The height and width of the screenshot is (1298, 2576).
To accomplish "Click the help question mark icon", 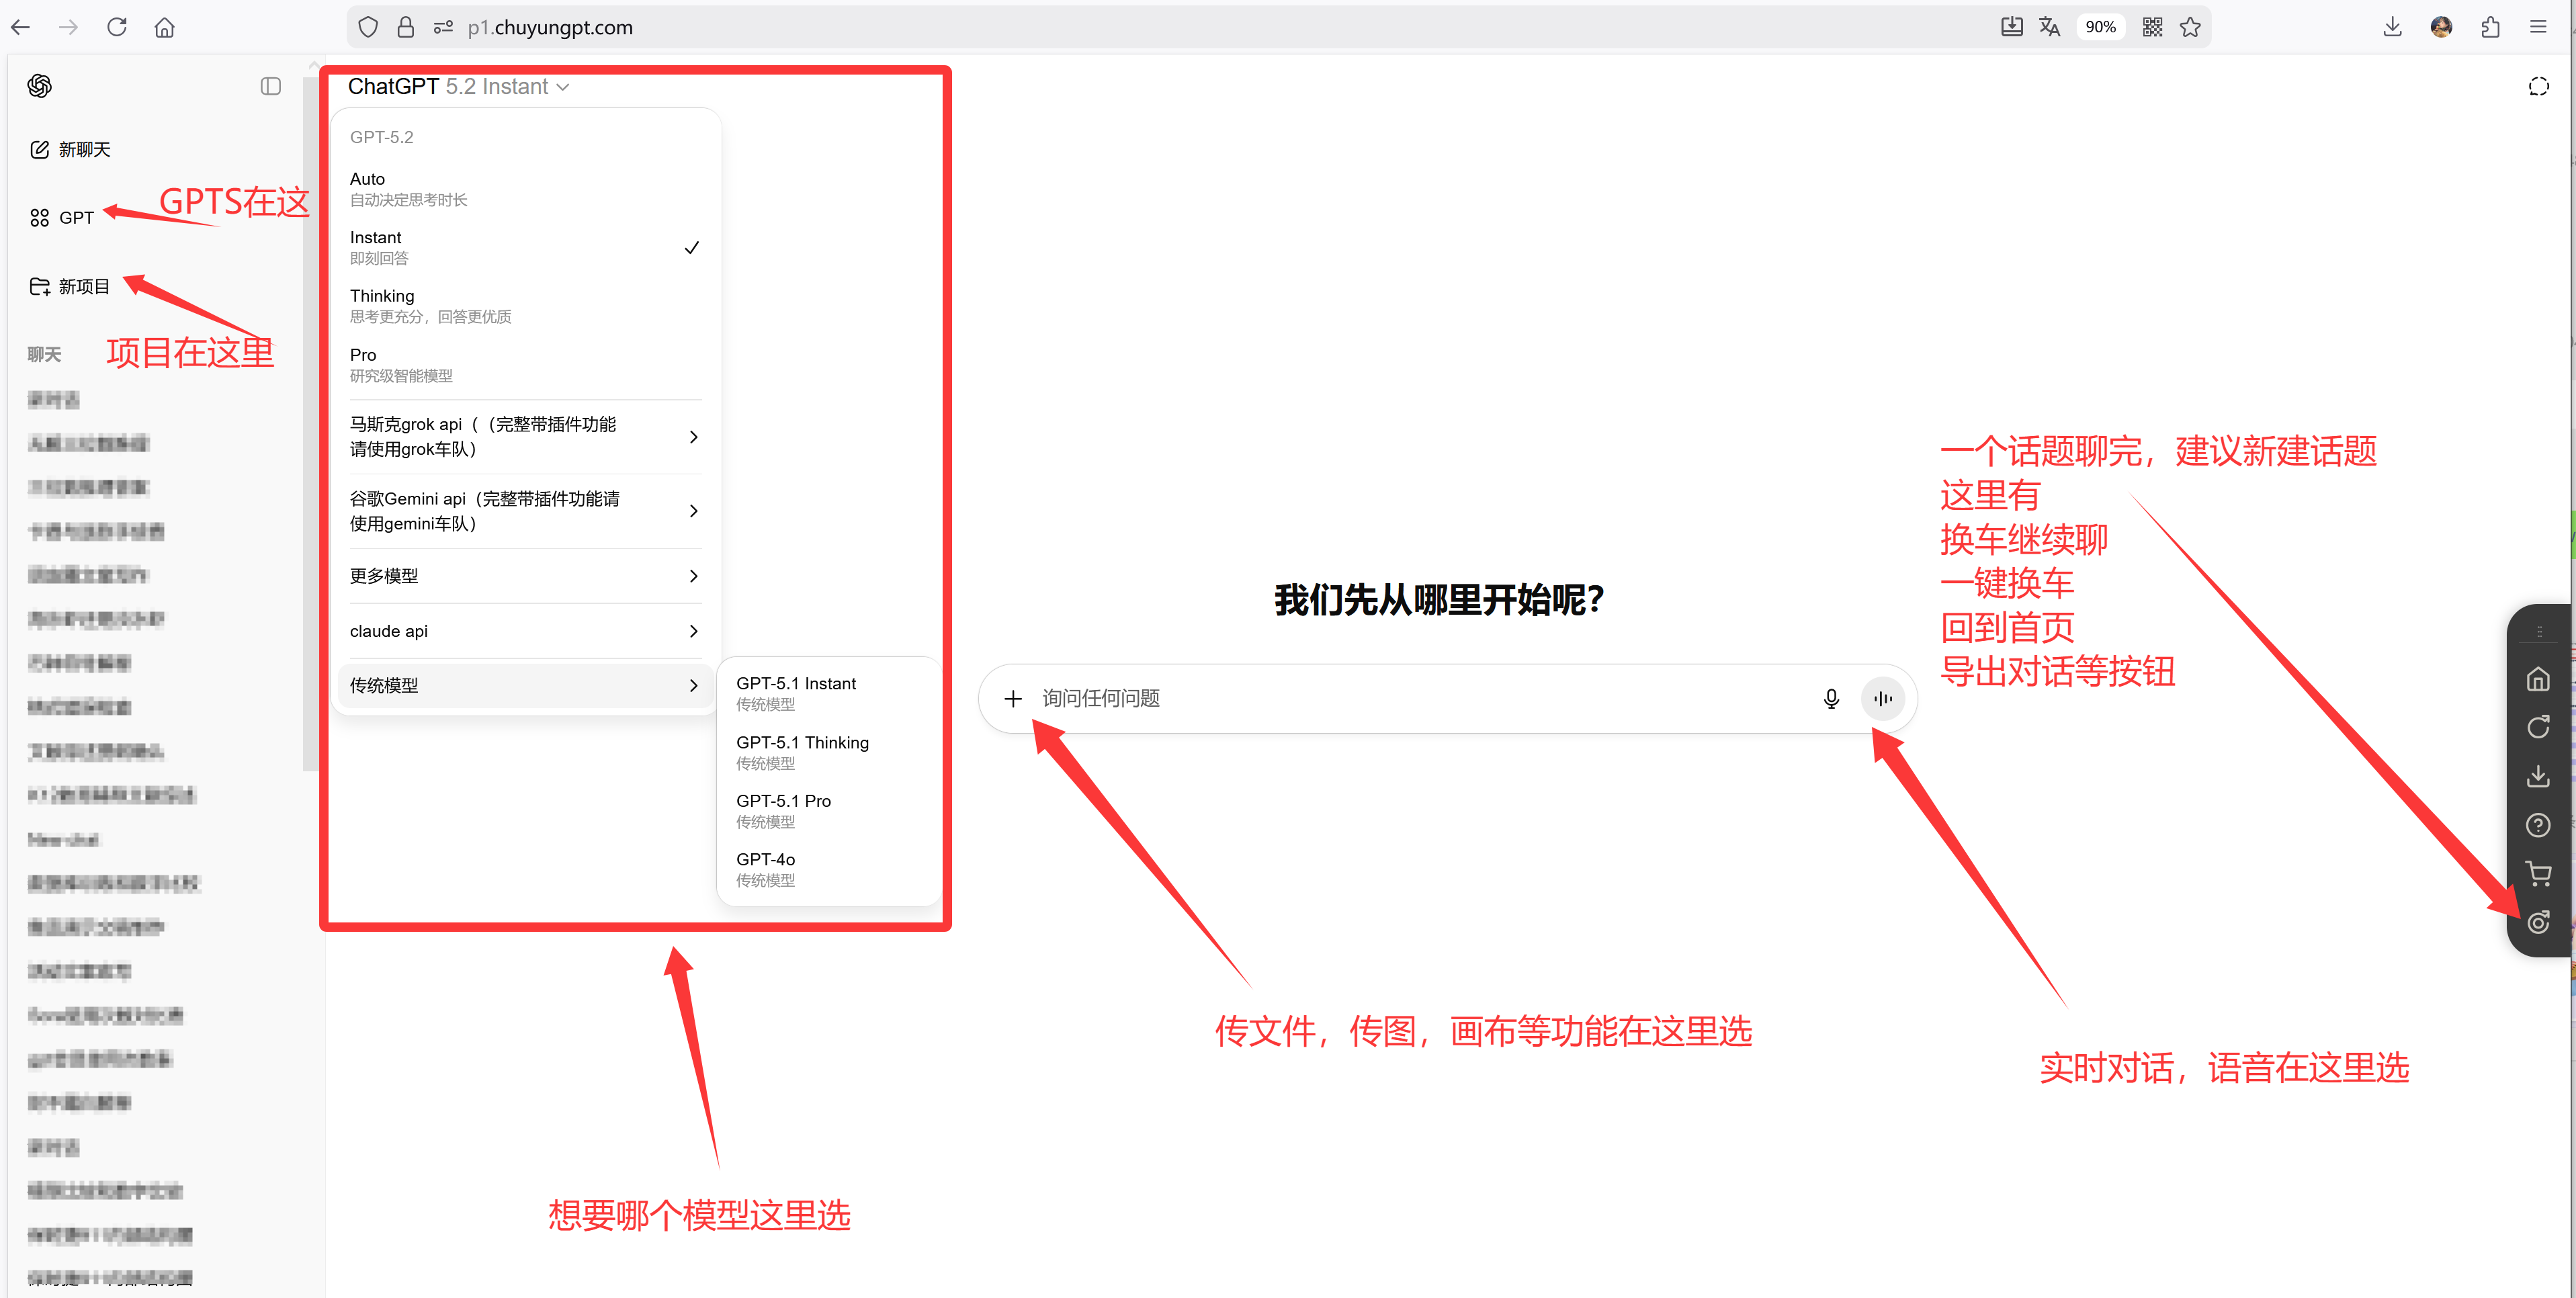I will click(2537, 825).
